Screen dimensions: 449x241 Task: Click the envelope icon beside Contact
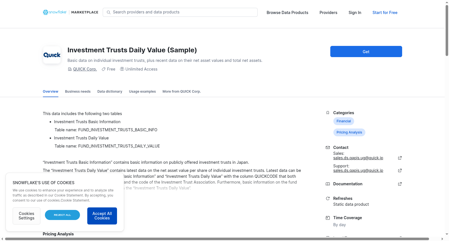(x=327, y=148)
